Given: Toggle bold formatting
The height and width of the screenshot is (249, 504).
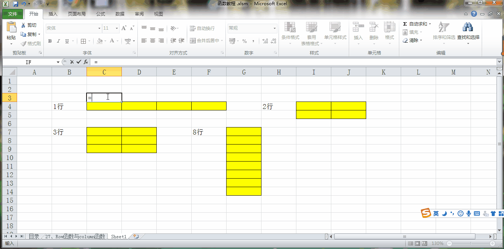Looking at the screenshot, I should pyautogui.click(x=50, y=41).
